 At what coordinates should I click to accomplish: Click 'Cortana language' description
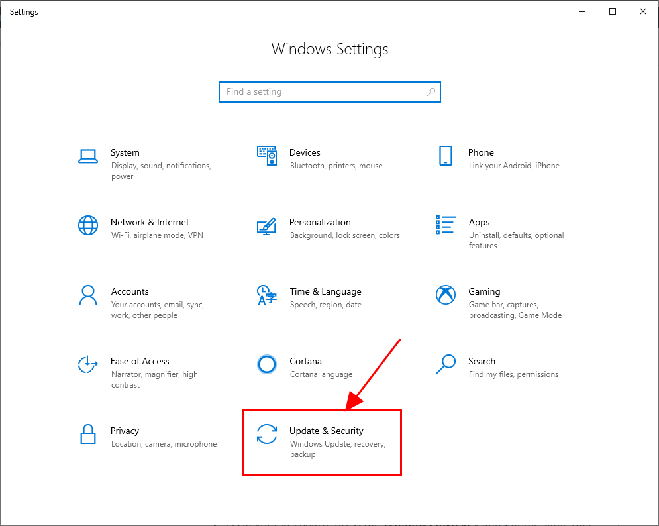tap(321, 374)
